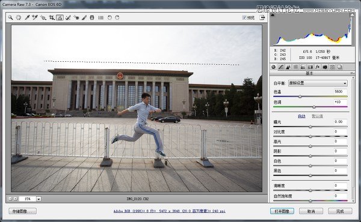
Task: Click the histogram graph
Action: (x=312, y=29)
